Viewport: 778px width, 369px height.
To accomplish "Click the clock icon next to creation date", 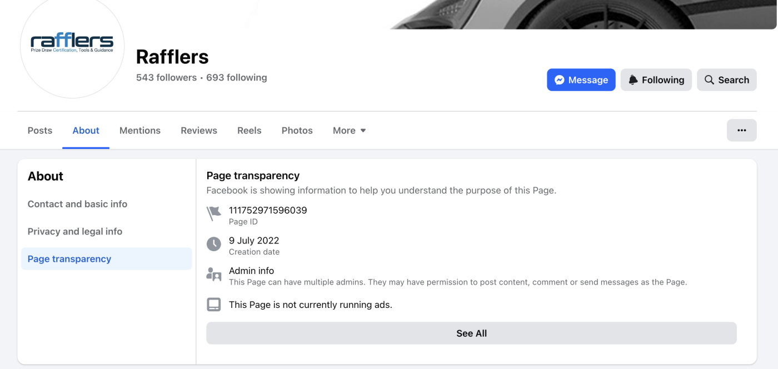I will [214, 243].
